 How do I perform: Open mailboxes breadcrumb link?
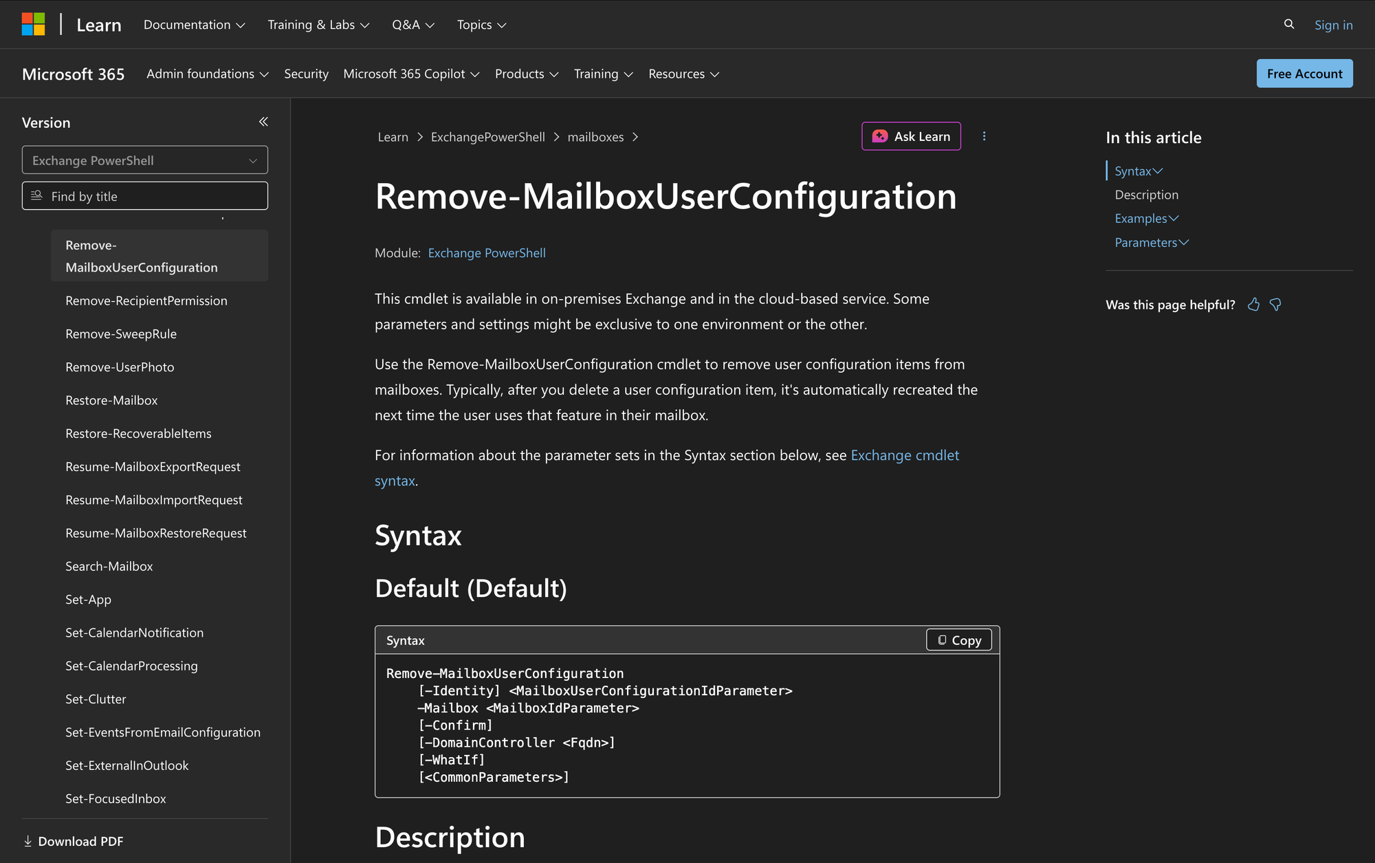click(595, 137)
